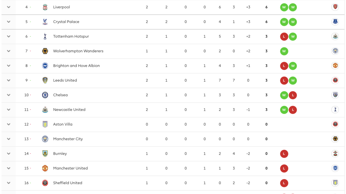Click the Crystal Palace club crest
Image resolution: width=346 pixels, height=194 pixels.
[x=45, y=22]
